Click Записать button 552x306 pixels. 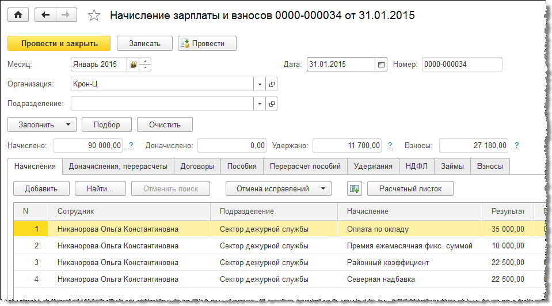144,43
